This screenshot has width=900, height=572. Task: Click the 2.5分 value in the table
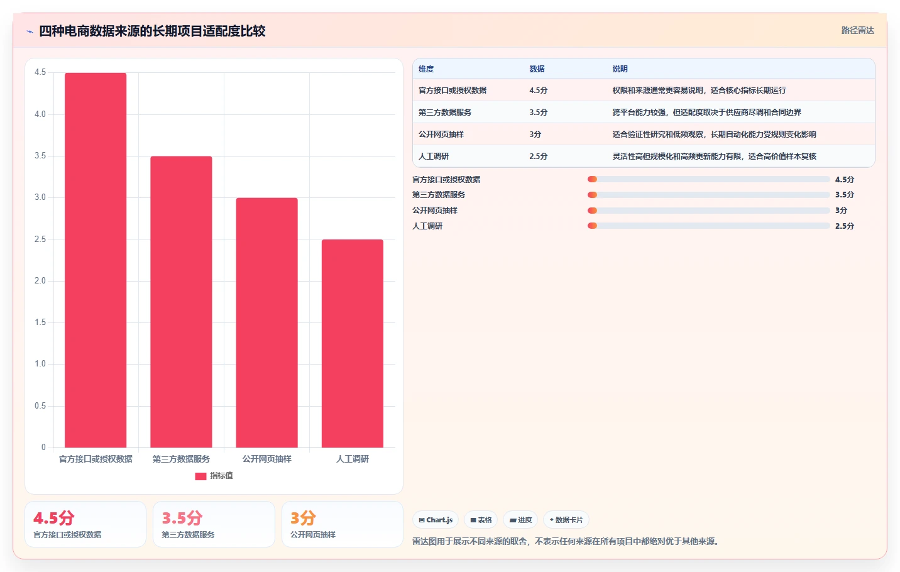point(539,157)
